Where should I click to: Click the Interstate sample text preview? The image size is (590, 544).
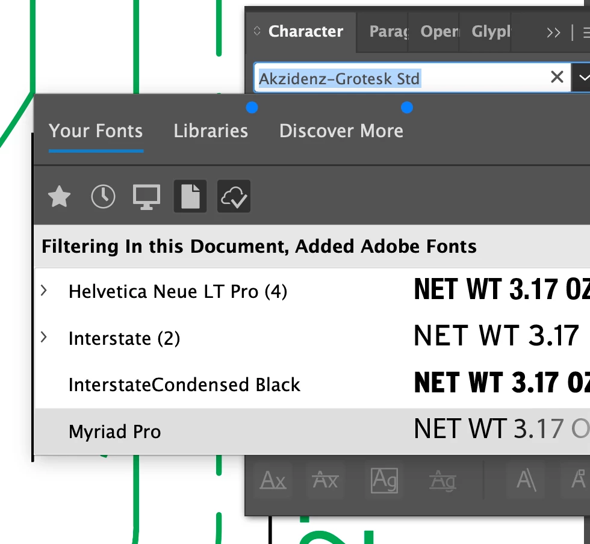[496, 336]
